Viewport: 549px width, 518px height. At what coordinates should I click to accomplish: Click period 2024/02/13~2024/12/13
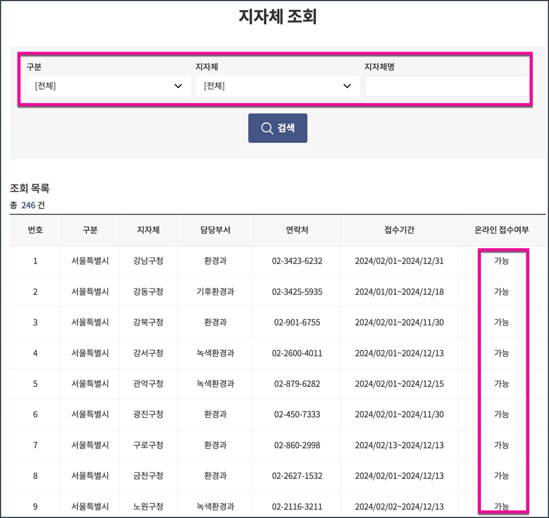(399, 445)
